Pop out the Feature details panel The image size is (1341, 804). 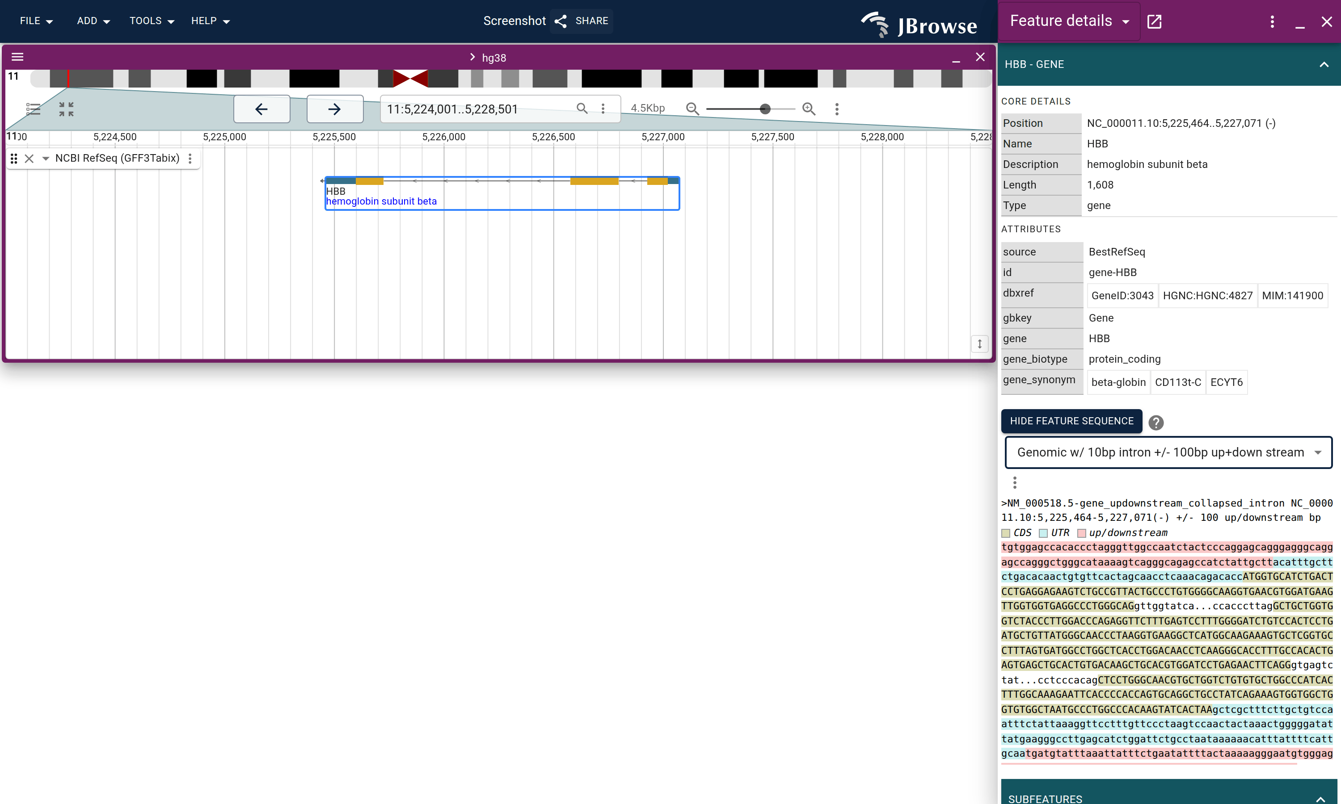coord(1155,21)
